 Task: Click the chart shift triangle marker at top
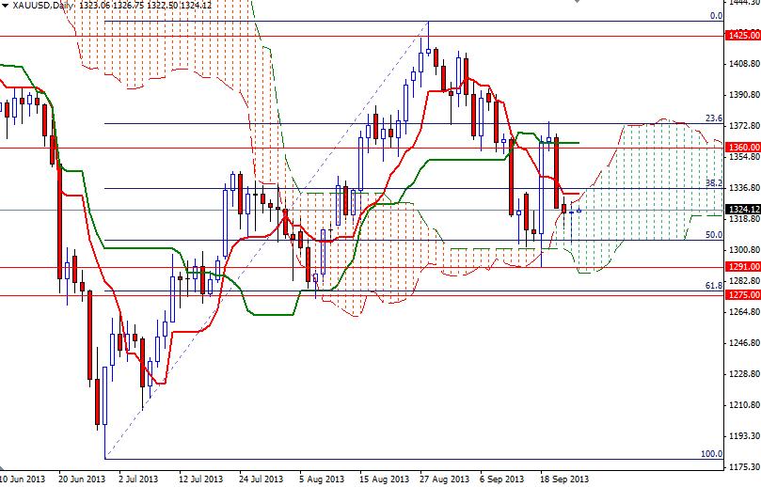pos(577,2)
